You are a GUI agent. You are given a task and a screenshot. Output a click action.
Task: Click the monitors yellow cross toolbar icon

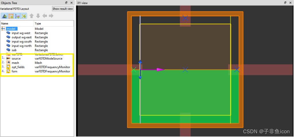pos(24,16)
